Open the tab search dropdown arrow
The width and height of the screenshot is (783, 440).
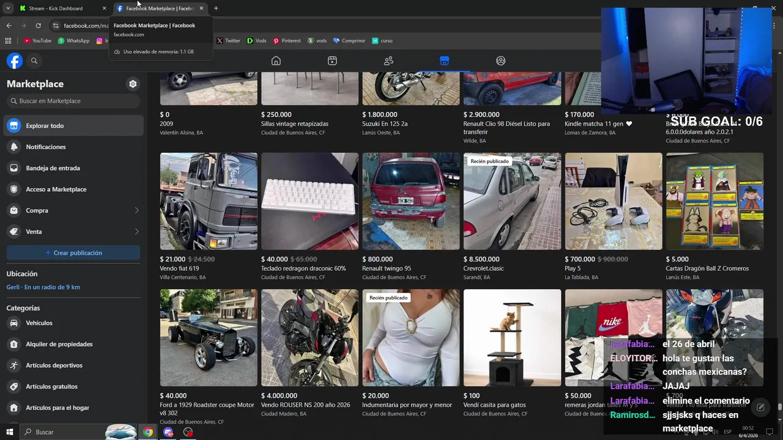pyautogui.click(x=8, y=8)
